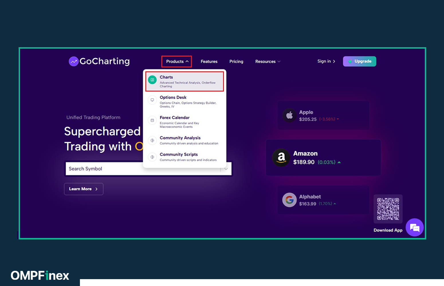
Task: Choose Community Scripts menu entry
Action: coord(184,157)
